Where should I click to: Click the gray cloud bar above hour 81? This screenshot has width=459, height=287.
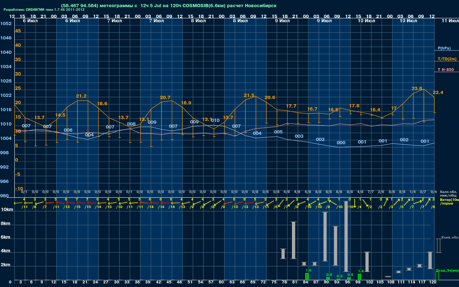[x=293, y=240]
